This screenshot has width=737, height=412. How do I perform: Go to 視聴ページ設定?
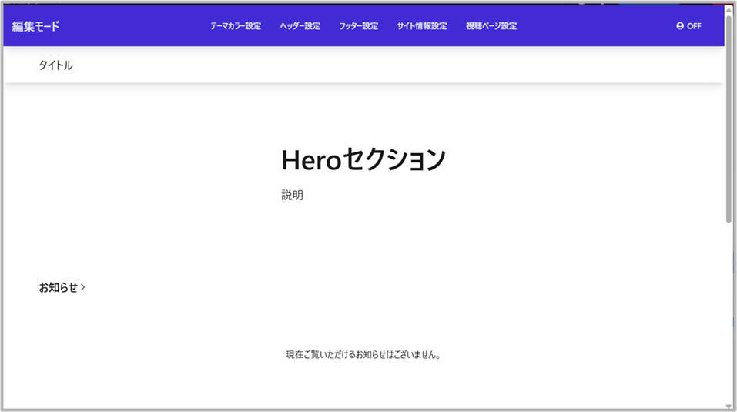pos(491,26)
